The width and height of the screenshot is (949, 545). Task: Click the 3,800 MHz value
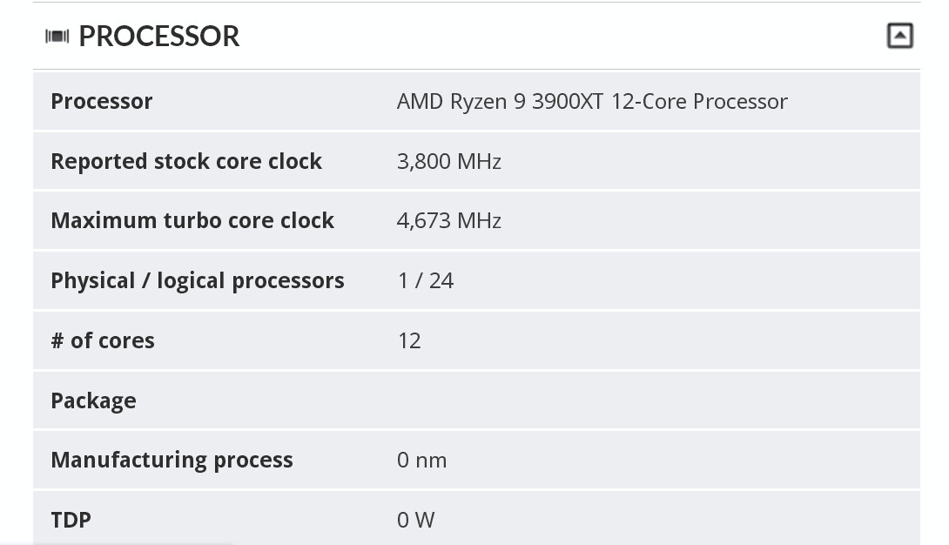click(449, 162)
